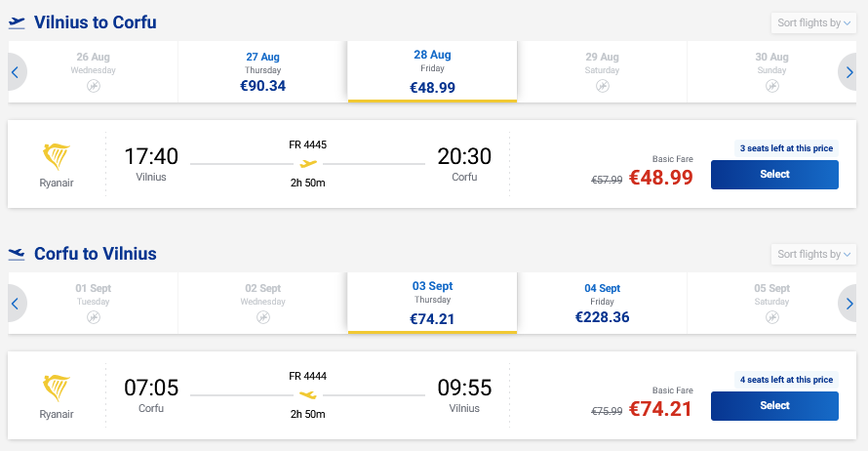Choose the 03 Sept Thursday €74.21 date tab
The width and height of the screenshot is (868, 451).
[432, 303]
